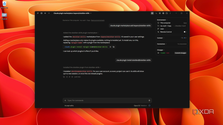Open the session list menu icon
Screen dimensions: 223x125
[38, 13]
